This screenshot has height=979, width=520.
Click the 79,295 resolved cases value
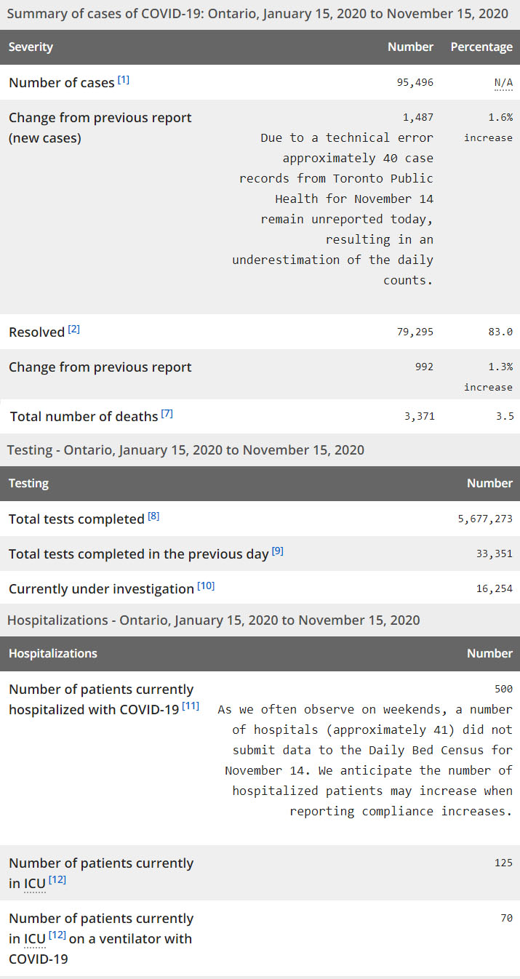tap(415, 332)
